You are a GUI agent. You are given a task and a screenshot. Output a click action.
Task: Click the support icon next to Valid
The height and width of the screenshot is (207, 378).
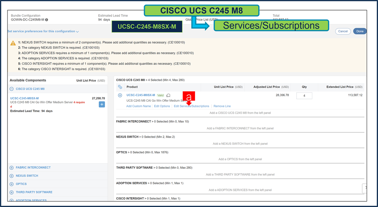(x=168, y=95)
